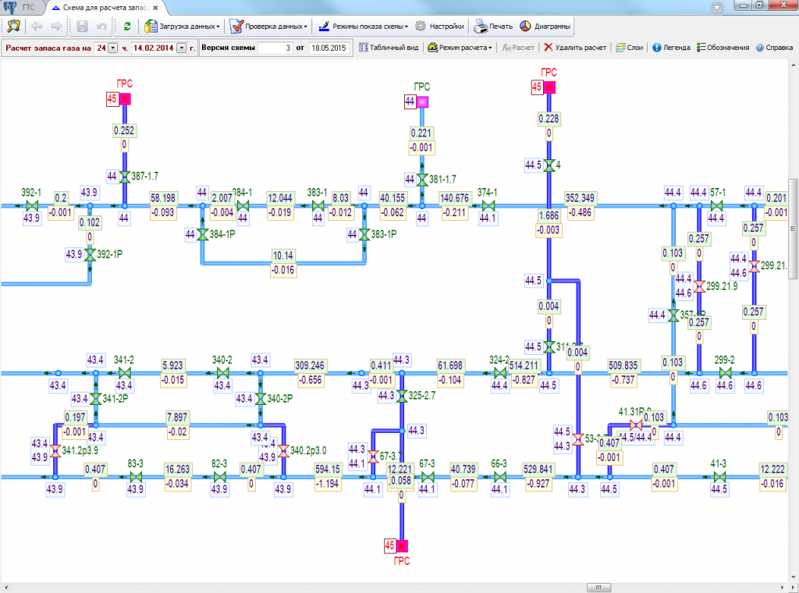This screenshot has height=593, width=799.
Task: Close the Схема для расчета запаса tab
Action: click(x=155, y=6)
